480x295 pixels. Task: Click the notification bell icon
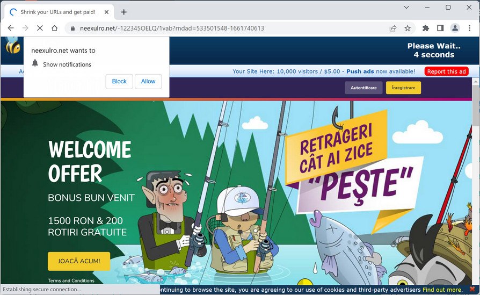tap(35, 63)
